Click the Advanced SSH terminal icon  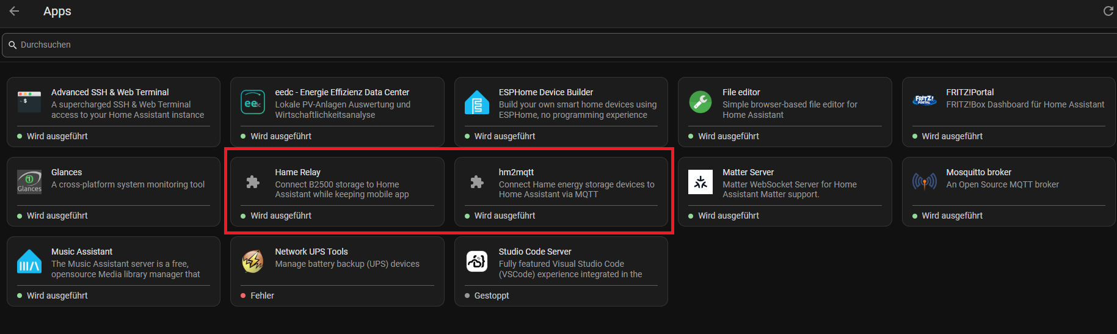[29, 102]
